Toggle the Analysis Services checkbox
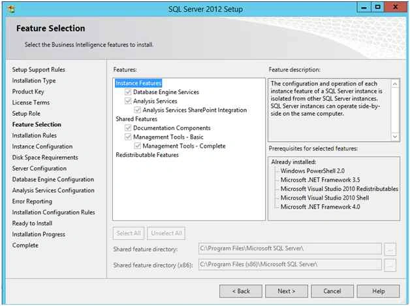 point(128,101)
